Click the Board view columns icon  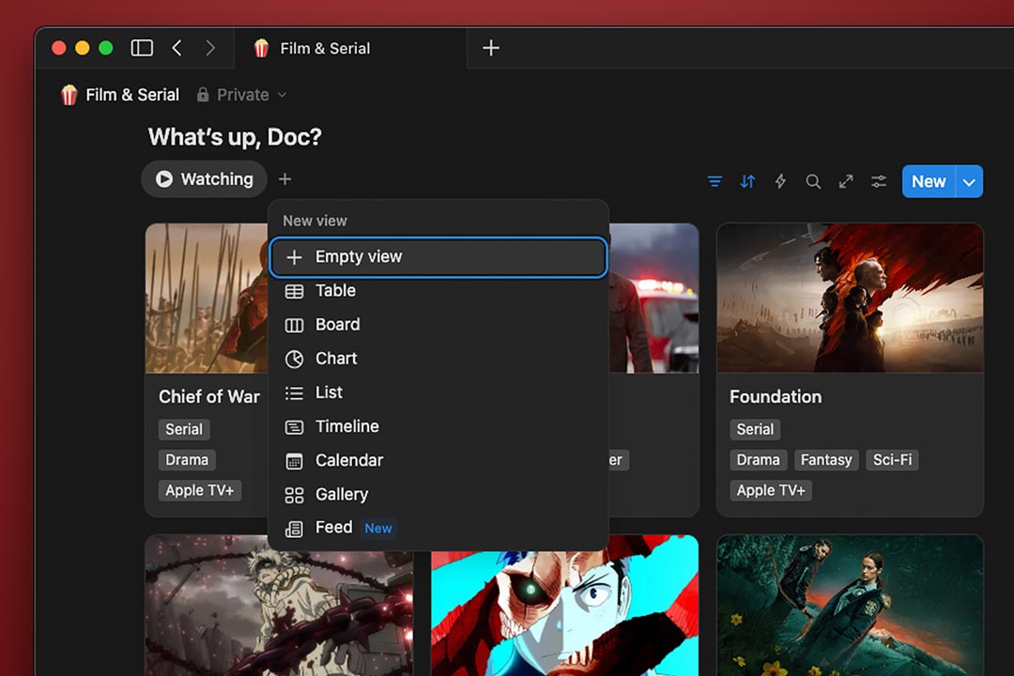point(294,325)
